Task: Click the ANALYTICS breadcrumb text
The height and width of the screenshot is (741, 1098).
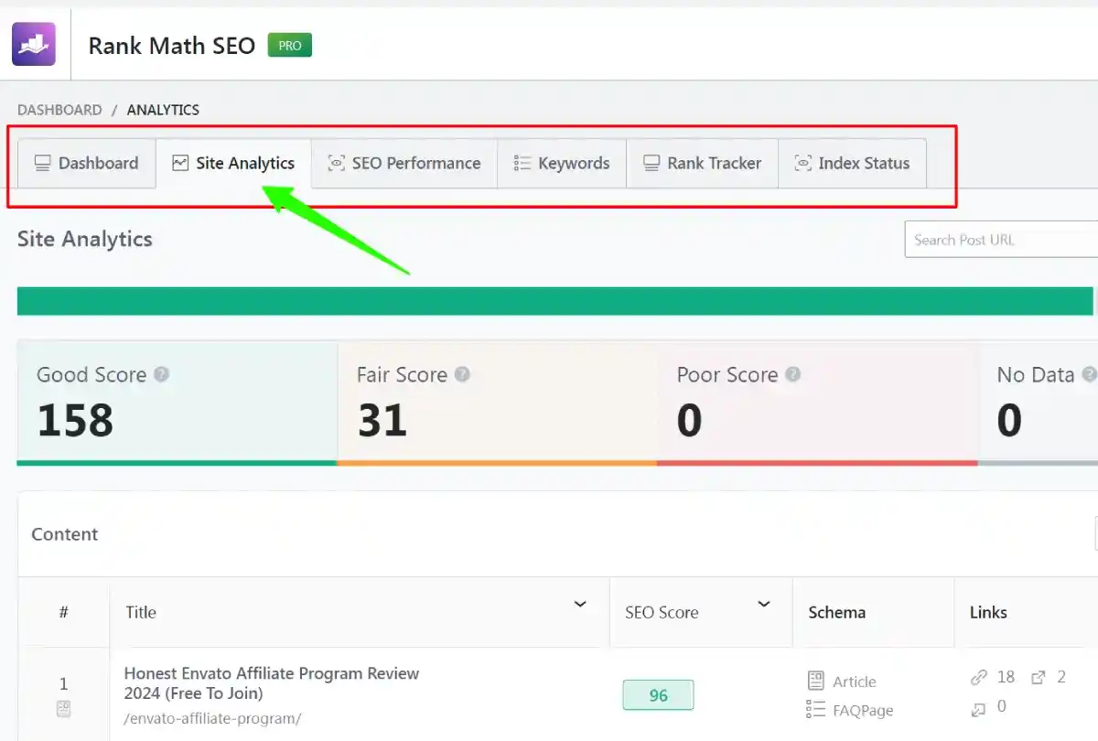Action: [163, 110]
